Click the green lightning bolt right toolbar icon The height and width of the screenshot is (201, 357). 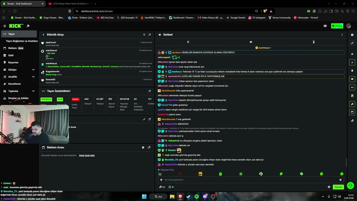point(352,62)
